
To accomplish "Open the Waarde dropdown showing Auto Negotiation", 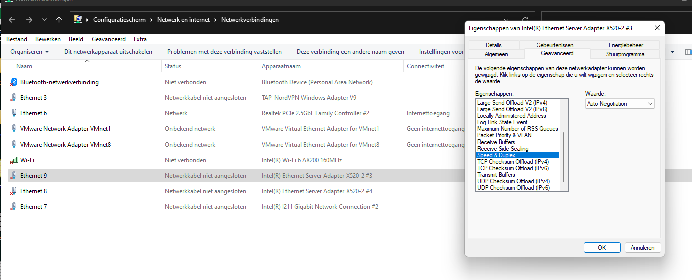I will click(620, 104).
